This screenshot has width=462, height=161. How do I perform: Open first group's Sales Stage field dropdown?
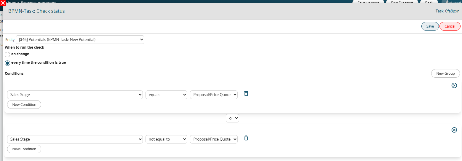(x=75, y=95)
